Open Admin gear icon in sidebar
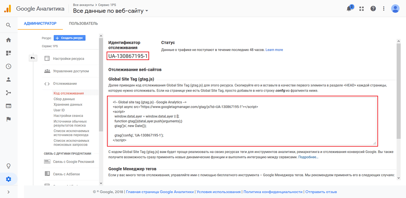 (x=8, y=179)
